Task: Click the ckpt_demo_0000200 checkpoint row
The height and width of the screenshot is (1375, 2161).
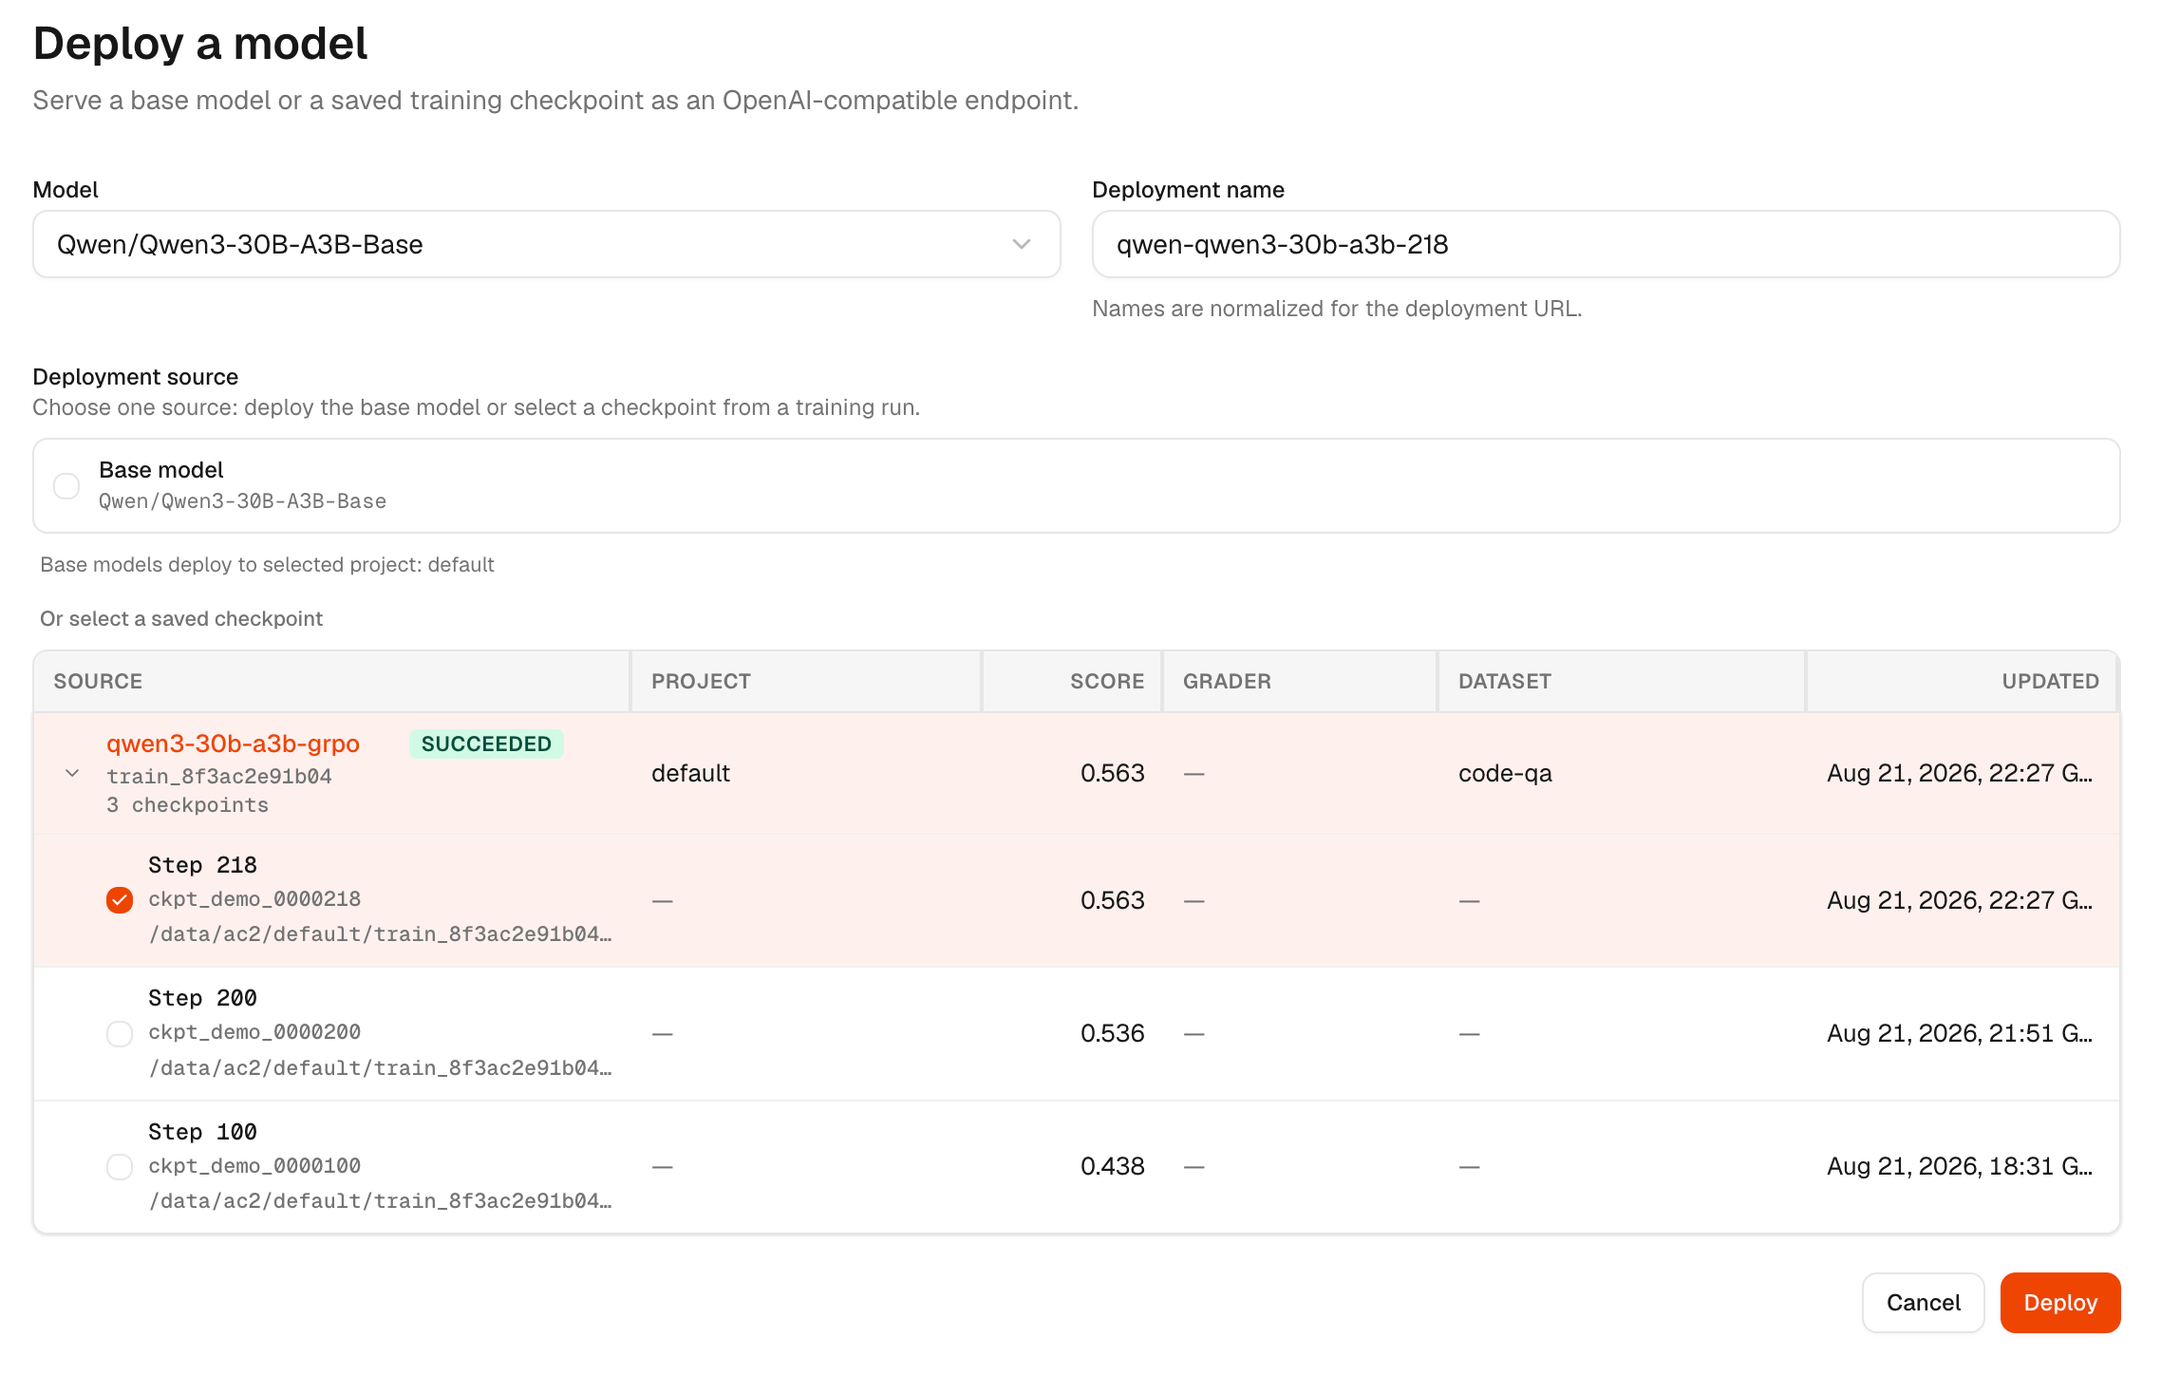Action: (1077, 1033)
